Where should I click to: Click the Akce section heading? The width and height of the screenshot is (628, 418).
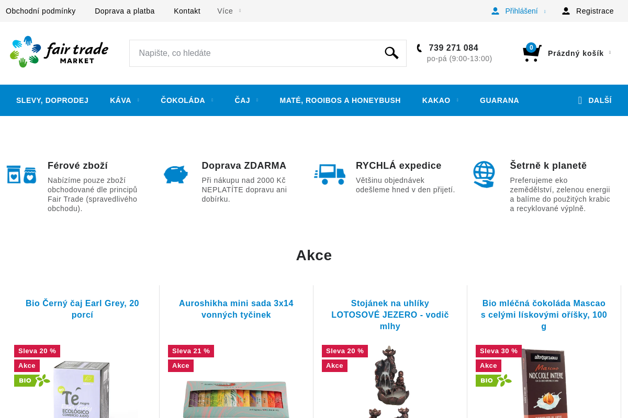pos(314,255)
